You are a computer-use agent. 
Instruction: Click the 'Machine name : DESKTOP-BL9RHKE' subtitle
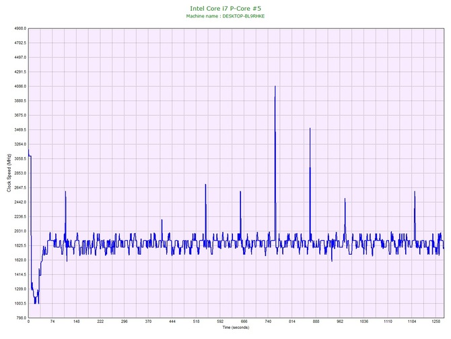(x=225, y=16)
